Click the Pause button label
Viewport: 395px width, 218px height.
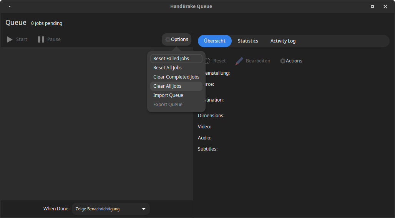tap(54, 39)
